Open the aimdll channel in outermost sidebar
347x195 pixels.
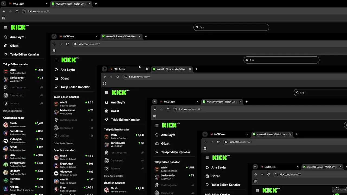pyautogui.click(x=23, y=148)
